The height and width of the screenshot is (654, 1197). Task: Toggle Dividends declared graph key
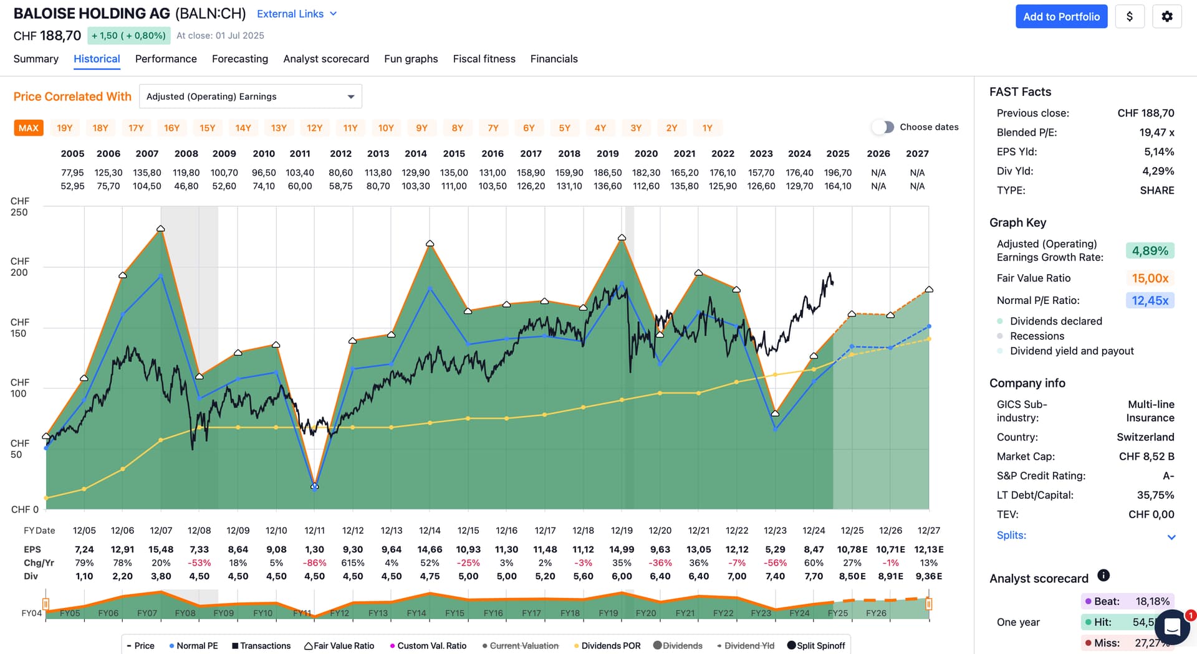[x=1049, y=321]
